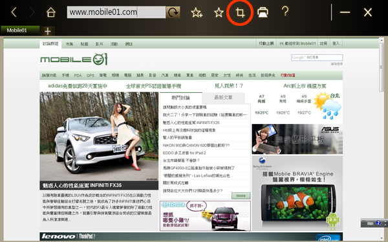Click the 4/7 weather forecast entry

pyautogui.click(x=261, y=105)
